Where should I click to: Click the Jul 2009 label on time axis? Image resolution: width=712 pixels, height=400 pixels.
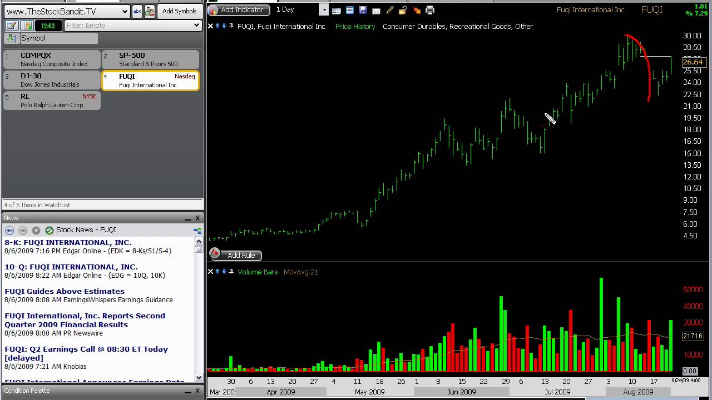[557, 392]
